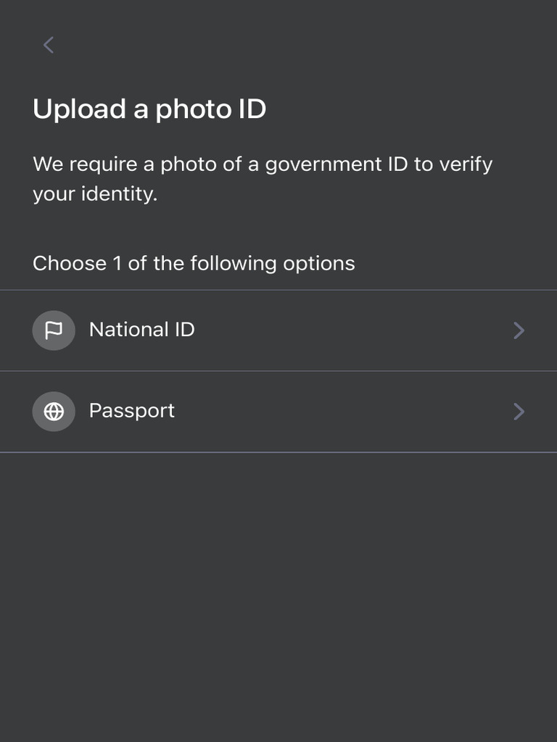Choose the National ID option row

point(278,330)
